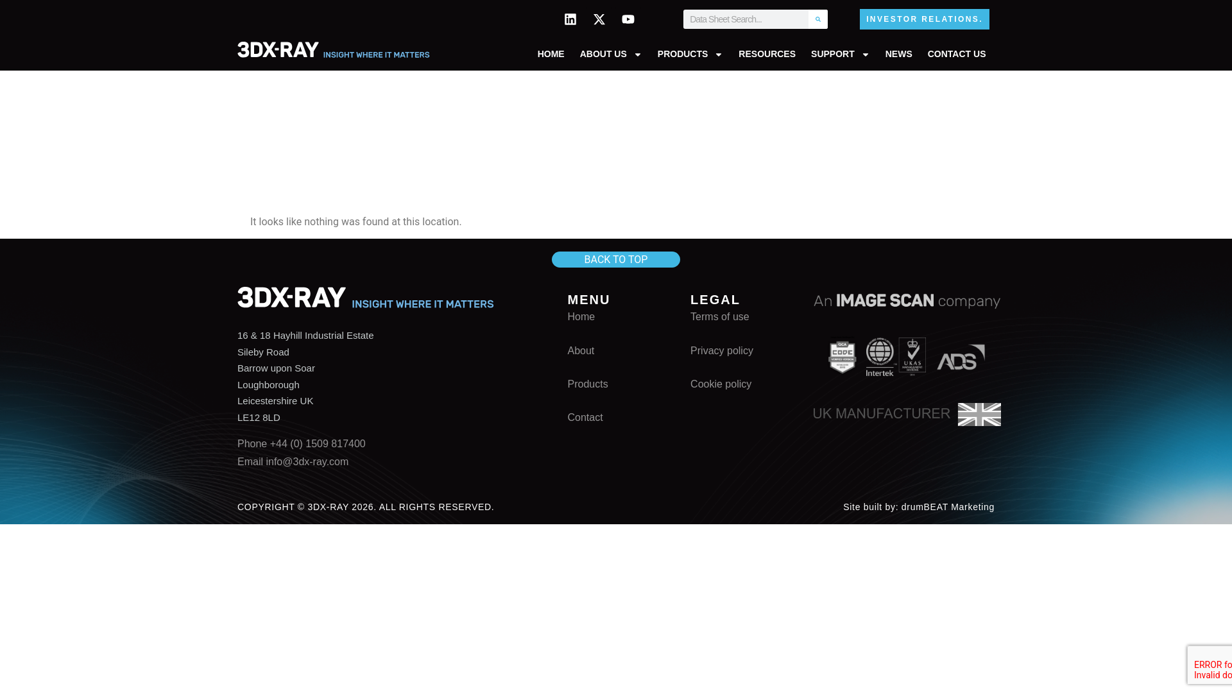Open Terms of use link

click(x=720, y=317)
